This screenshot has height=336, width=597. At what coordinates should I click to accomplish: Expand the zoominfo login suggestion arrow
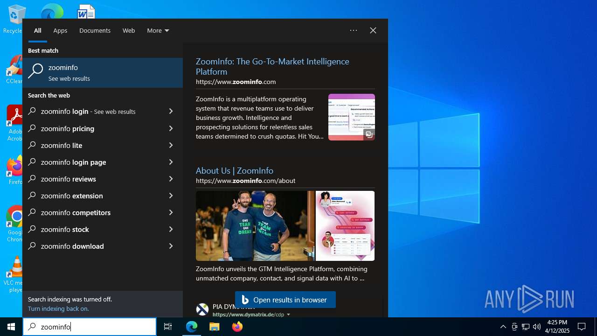click(171, 112)
